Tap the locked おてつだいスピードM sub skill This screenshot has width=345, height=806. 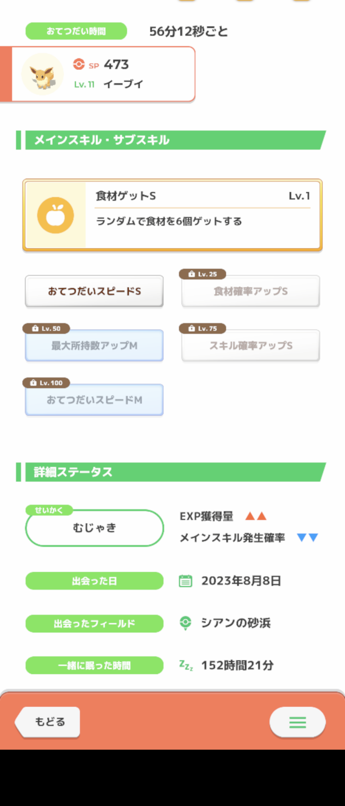pyautogui.click(x=94, y=400)
